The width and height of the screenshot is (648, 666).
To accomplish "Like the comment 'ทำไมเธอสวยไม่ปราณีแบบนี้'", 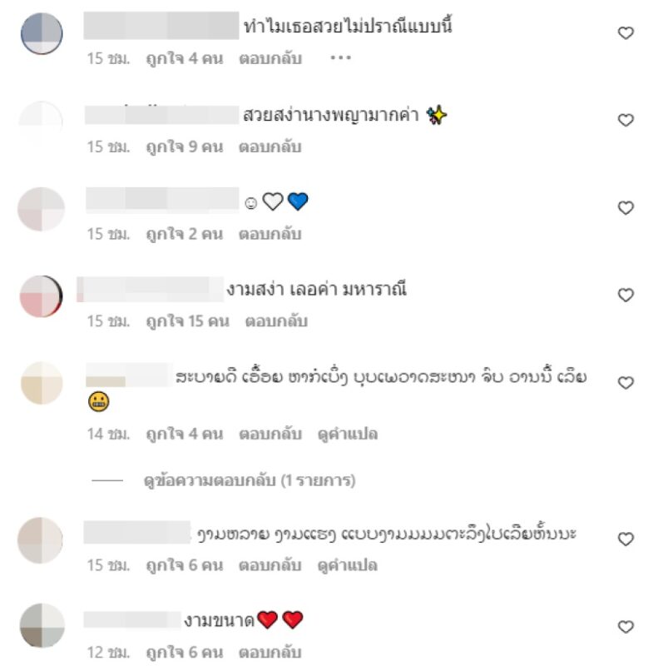I will click(626, 32).
